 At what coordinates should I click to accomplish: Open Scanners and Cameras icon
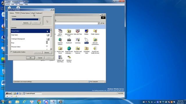point(78,50)
